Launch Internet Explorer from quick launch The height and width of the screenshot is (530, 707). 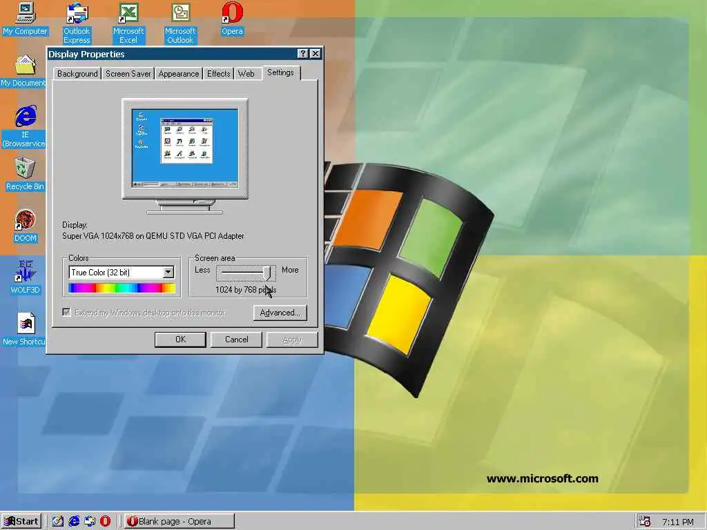pyautogui.click(x=74, y=521)
